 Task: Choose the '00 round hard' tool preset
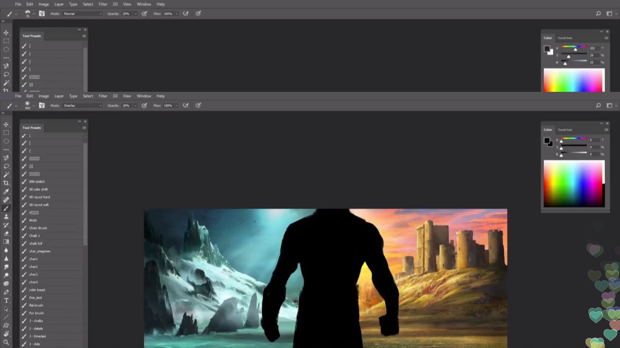coord(39,197)
